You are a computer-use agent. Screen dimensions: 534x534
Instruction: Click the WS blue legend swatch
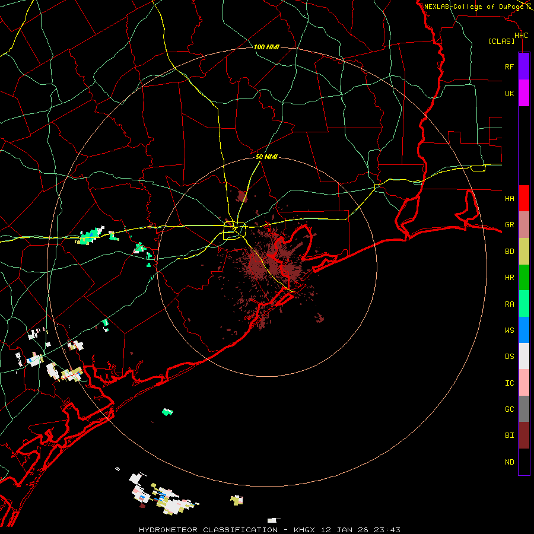524,330
